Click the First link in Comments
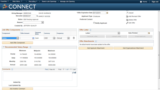The height and width of the screenshot is (90, 160). point(60,69)
